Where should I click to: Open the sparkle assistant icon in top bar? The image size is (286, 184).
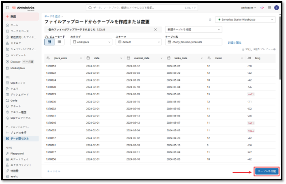click(262, 8)
